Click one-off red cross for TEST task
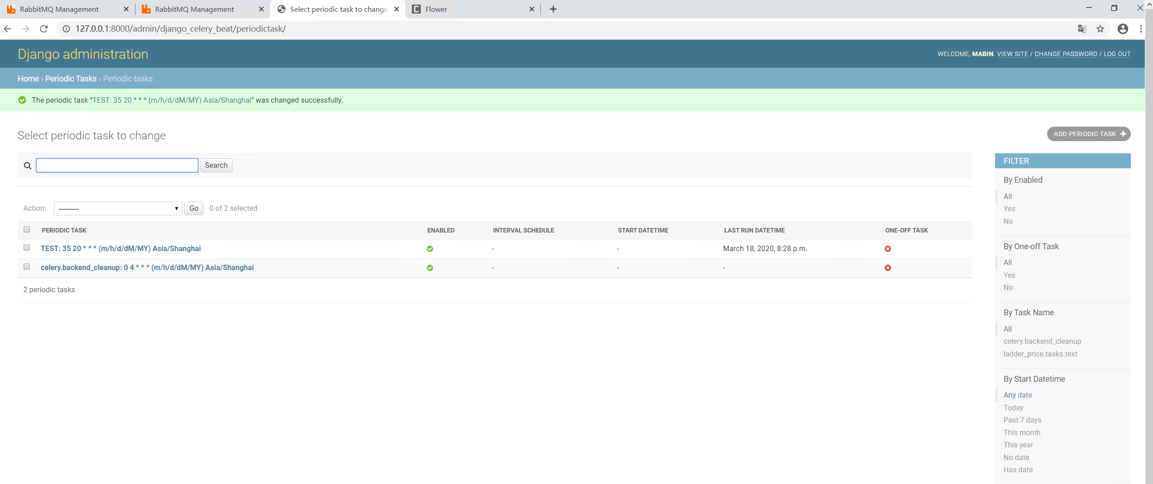The width and height of the screenshot is (1153, 484). tap(888, 249)
